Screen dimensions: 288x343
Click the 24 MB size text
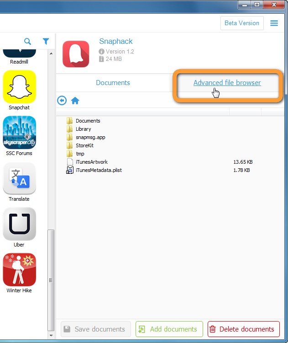[114, 59]
